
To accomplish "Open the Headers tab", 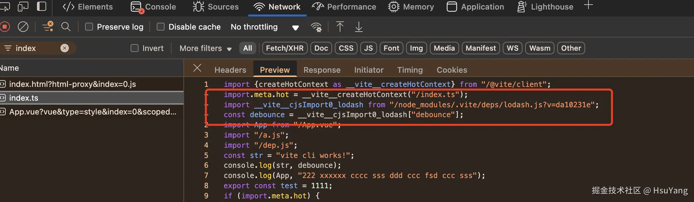I will tap(230, 70).
